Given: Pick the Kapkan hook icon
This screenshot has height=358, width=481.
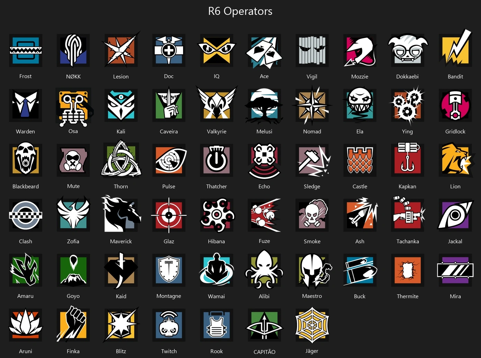Looking at the screenshot, I should 408,160.
